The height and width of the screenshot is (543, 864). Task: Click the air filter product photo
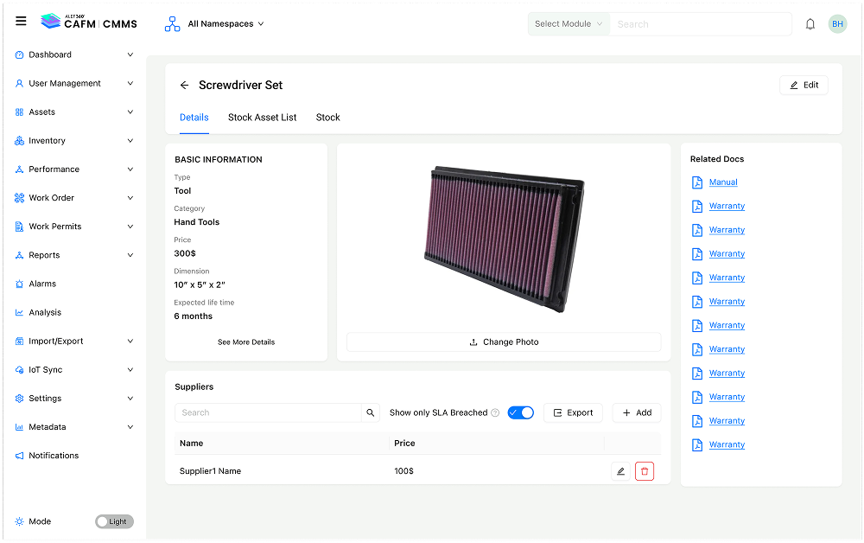[504, 240]
